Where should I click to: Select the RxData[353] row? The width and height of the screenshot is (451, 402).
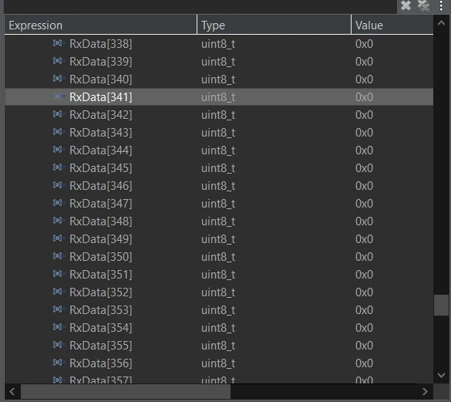click(x=219, y=310)
